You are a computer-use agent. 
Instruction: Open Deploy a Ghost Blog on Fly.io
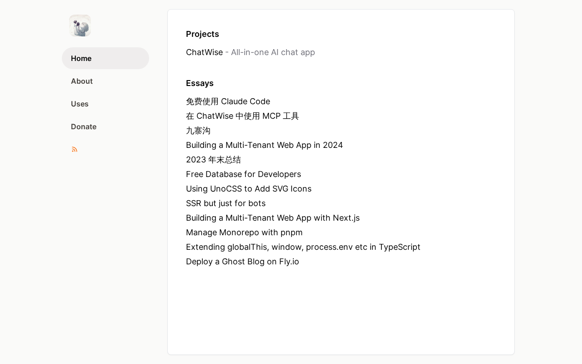coord(242,262)
